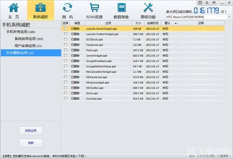Screen dimensions: 233x159
Task: Tick checkbox for Stock.apk
Action: pyautogui.click(x=65, y=93)
